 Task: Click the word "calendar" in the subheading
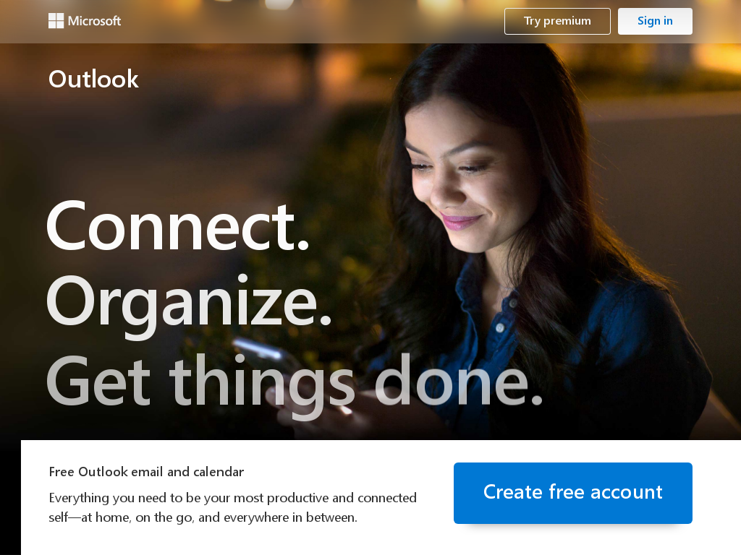219,472
